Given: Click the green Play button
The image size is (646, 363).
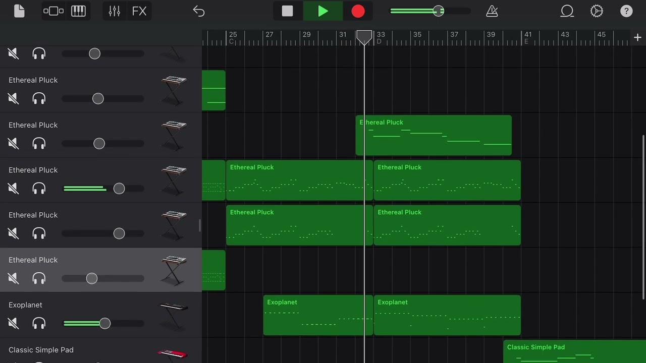Looking at the screenshot, I should [323, 11].
